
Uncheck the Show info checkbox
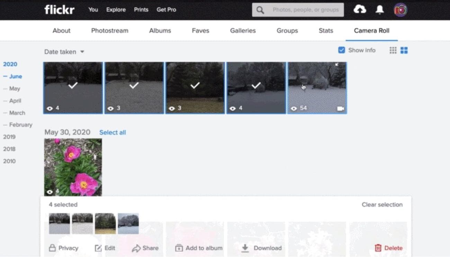[341, 50]
